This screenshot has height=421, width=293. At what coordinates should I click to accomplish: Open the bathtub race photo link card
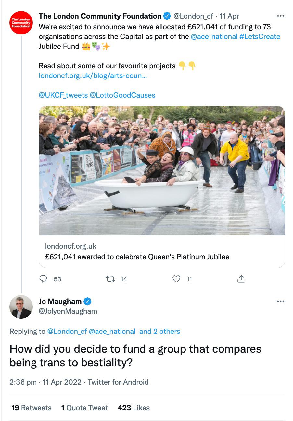click(162, 170)
